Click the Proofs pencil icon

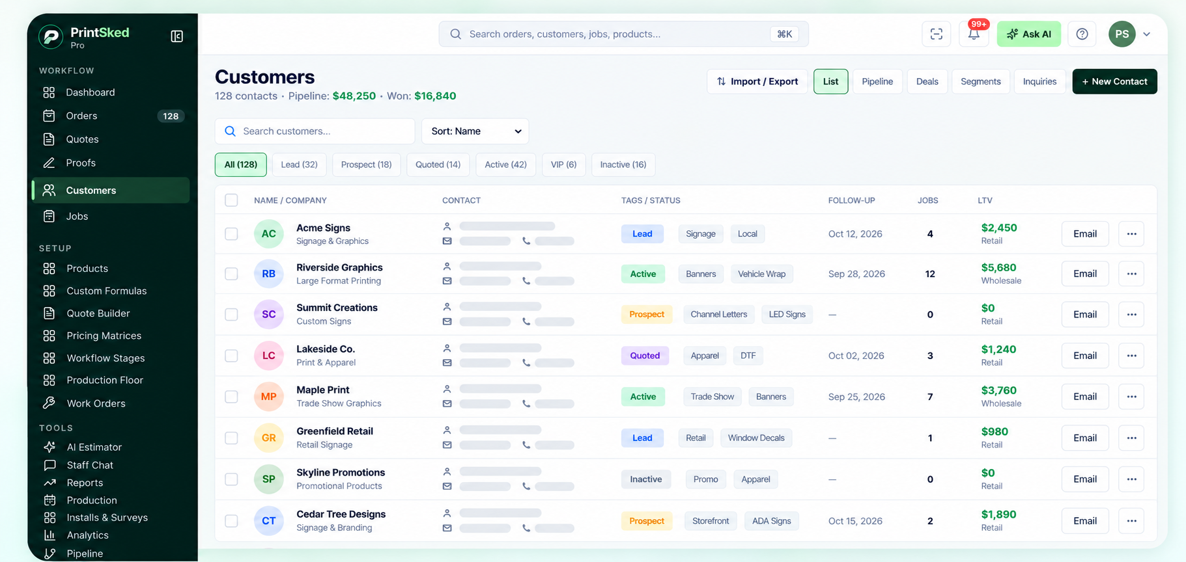(x=49, y=163)
